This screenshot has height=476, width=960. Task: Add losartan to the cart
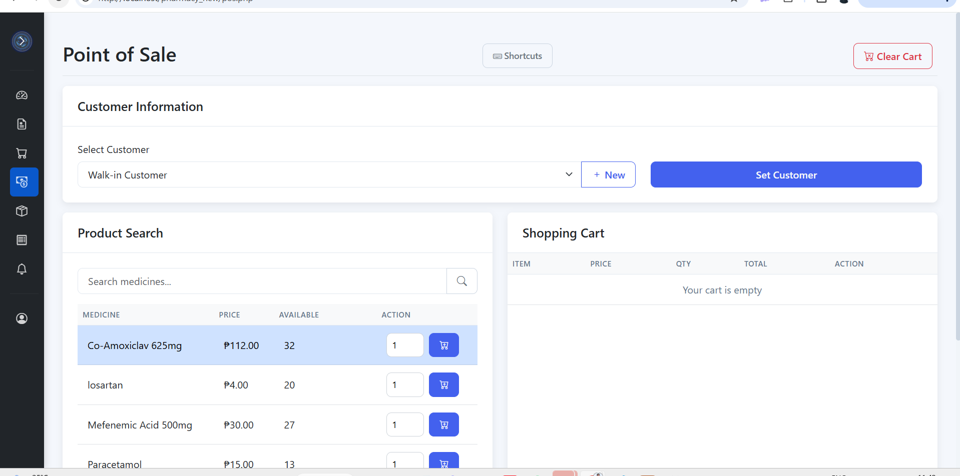click(x=443, y=384)
